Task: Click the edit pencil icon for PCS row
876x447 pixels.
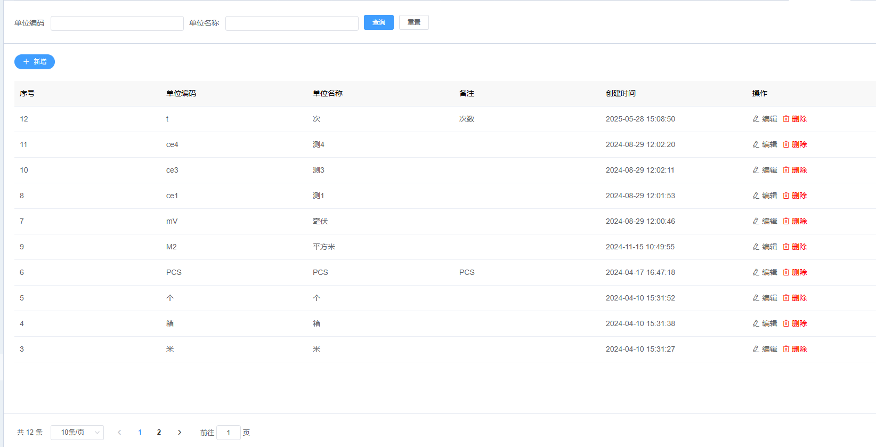Action: click(756, 272)
